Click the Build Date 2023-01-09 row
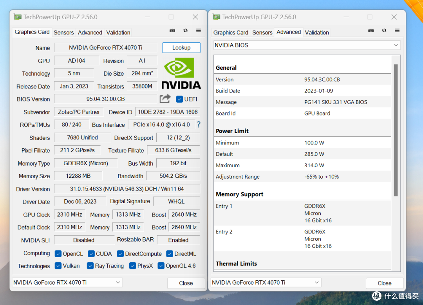The width and height of the screenshot is (423, 305). pos(303,91)
